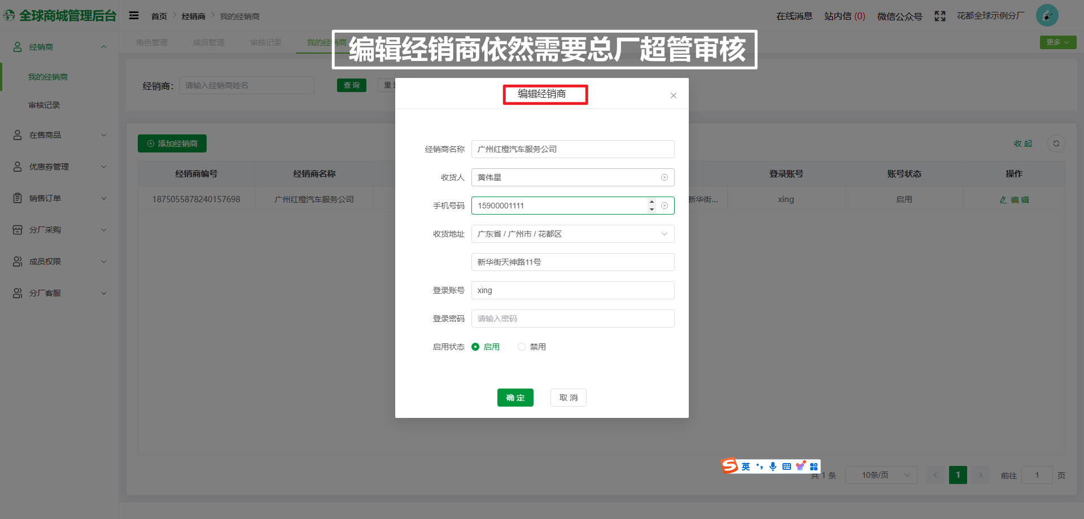Select the 销售订单 clipboard icon in sidebar
This screenshot has height=519, width=1084.
pos(16,198)
